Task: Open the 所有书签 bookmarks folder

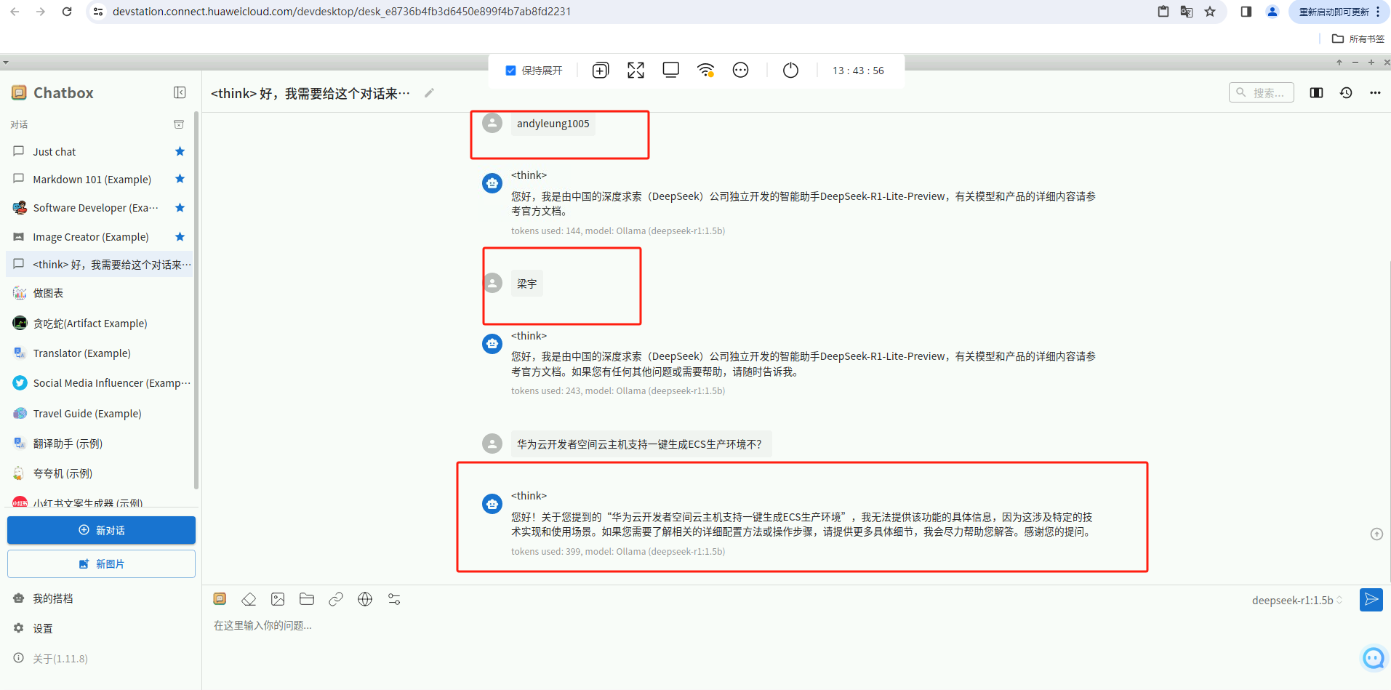Action: (x=1358, y=39)
